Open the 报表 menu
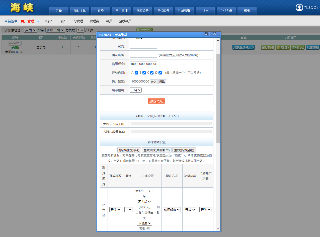Screen dimensions: 320x237 [x=205, y=11]
